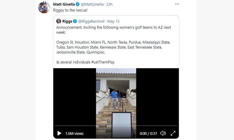Image resolution: width=234 pixels, height=140 pixels.
Task: Open the 22h timestamp link
Action: 110,4
